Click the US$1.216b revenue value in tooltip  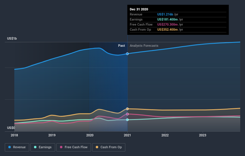(165, 14)
